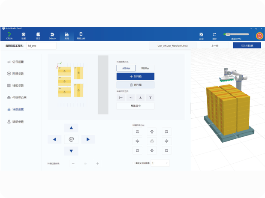Click the align-left box alignment icon
This screenshot has width=265, height=198.
click(121, 98)
